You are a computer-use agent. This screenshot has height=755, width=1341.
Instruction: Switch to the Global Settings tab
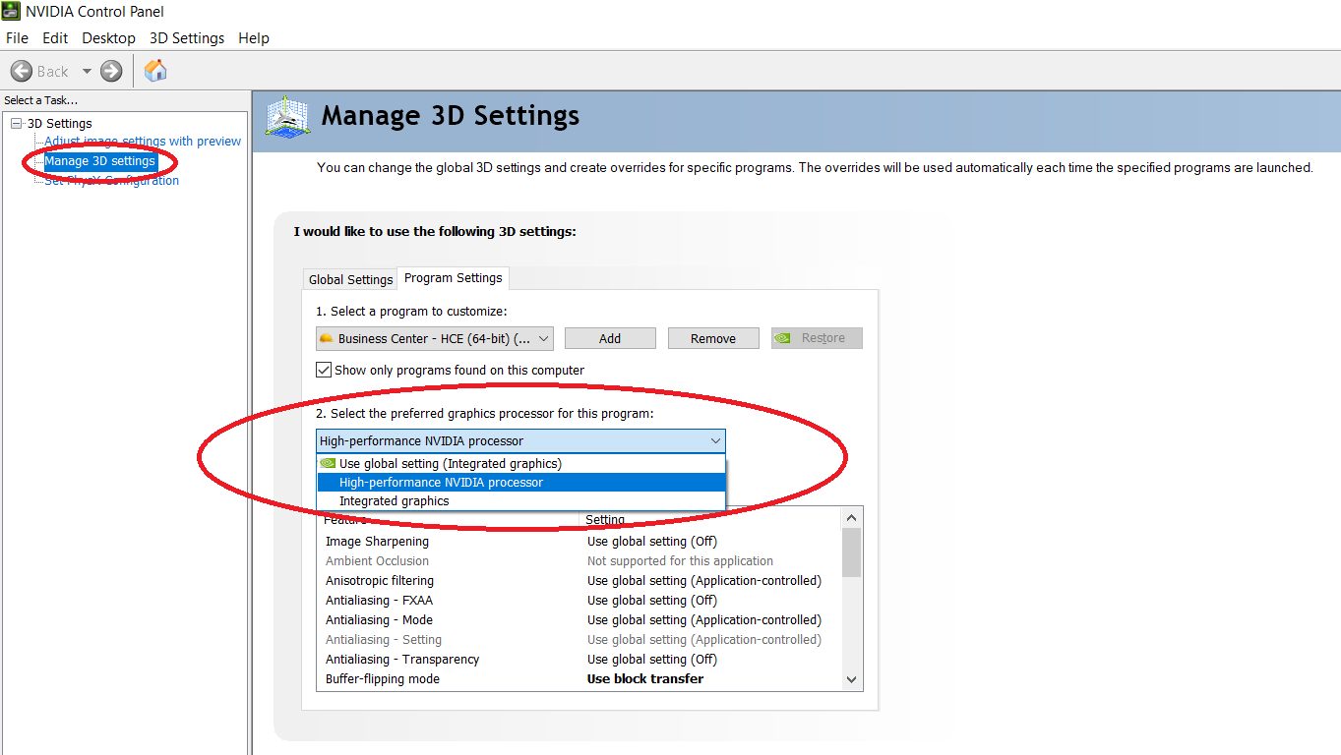[x=350, y=279]
